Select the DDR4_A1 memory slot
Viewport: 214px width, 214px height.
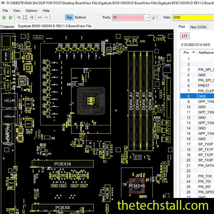point(131,101)
